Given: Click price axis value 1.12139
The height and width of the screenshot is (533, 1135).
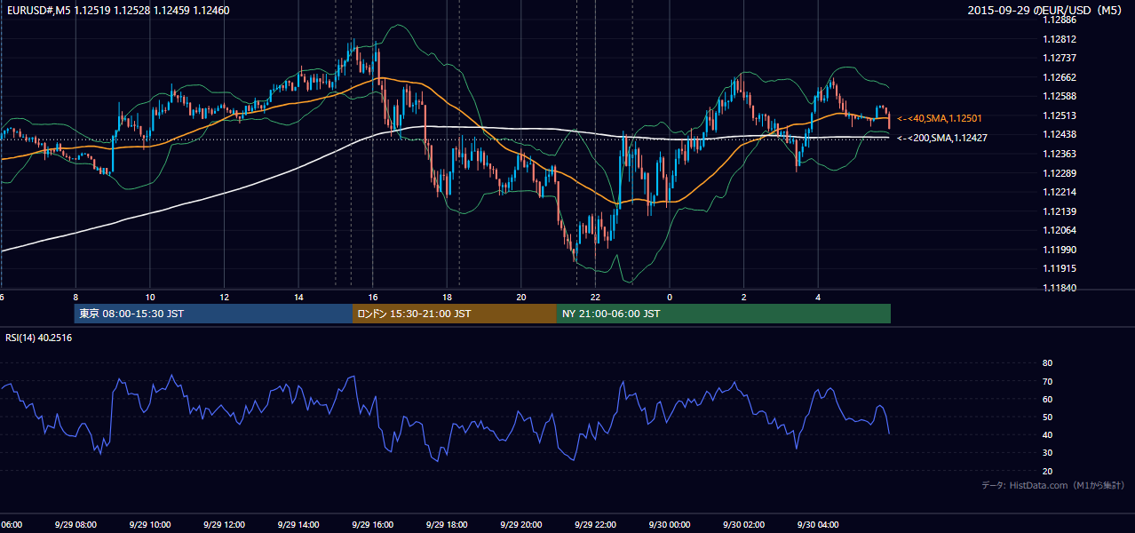Looking at the screenshot, I should tap(1060, 211).
